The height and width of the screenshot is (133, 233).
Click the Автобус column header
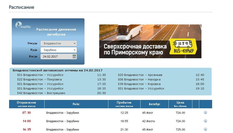click(x=154, y=104)
